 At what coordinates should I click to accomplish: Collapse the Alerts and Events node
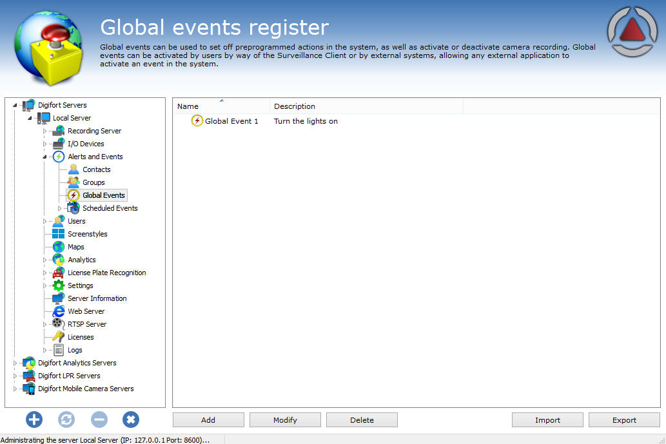click(45, 157)
